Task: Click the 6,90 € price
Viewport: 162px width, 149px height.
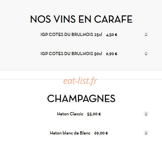Action: coord(112,54)
